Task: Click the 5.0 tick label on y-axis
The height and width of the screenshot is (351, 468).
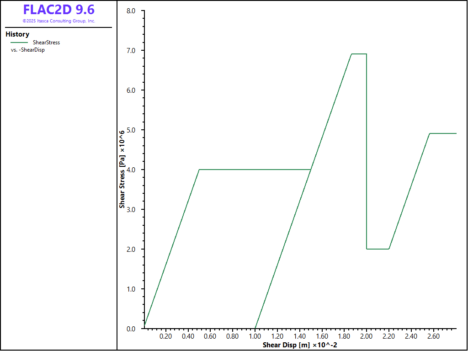Action: (x=131, y=130)
